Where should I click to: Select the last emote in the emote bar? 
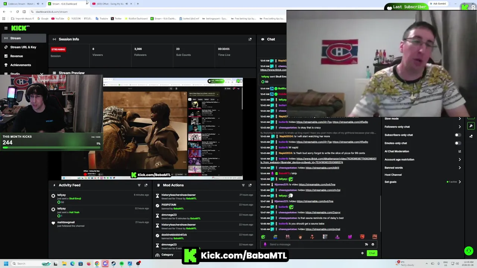tap(375, 237)
